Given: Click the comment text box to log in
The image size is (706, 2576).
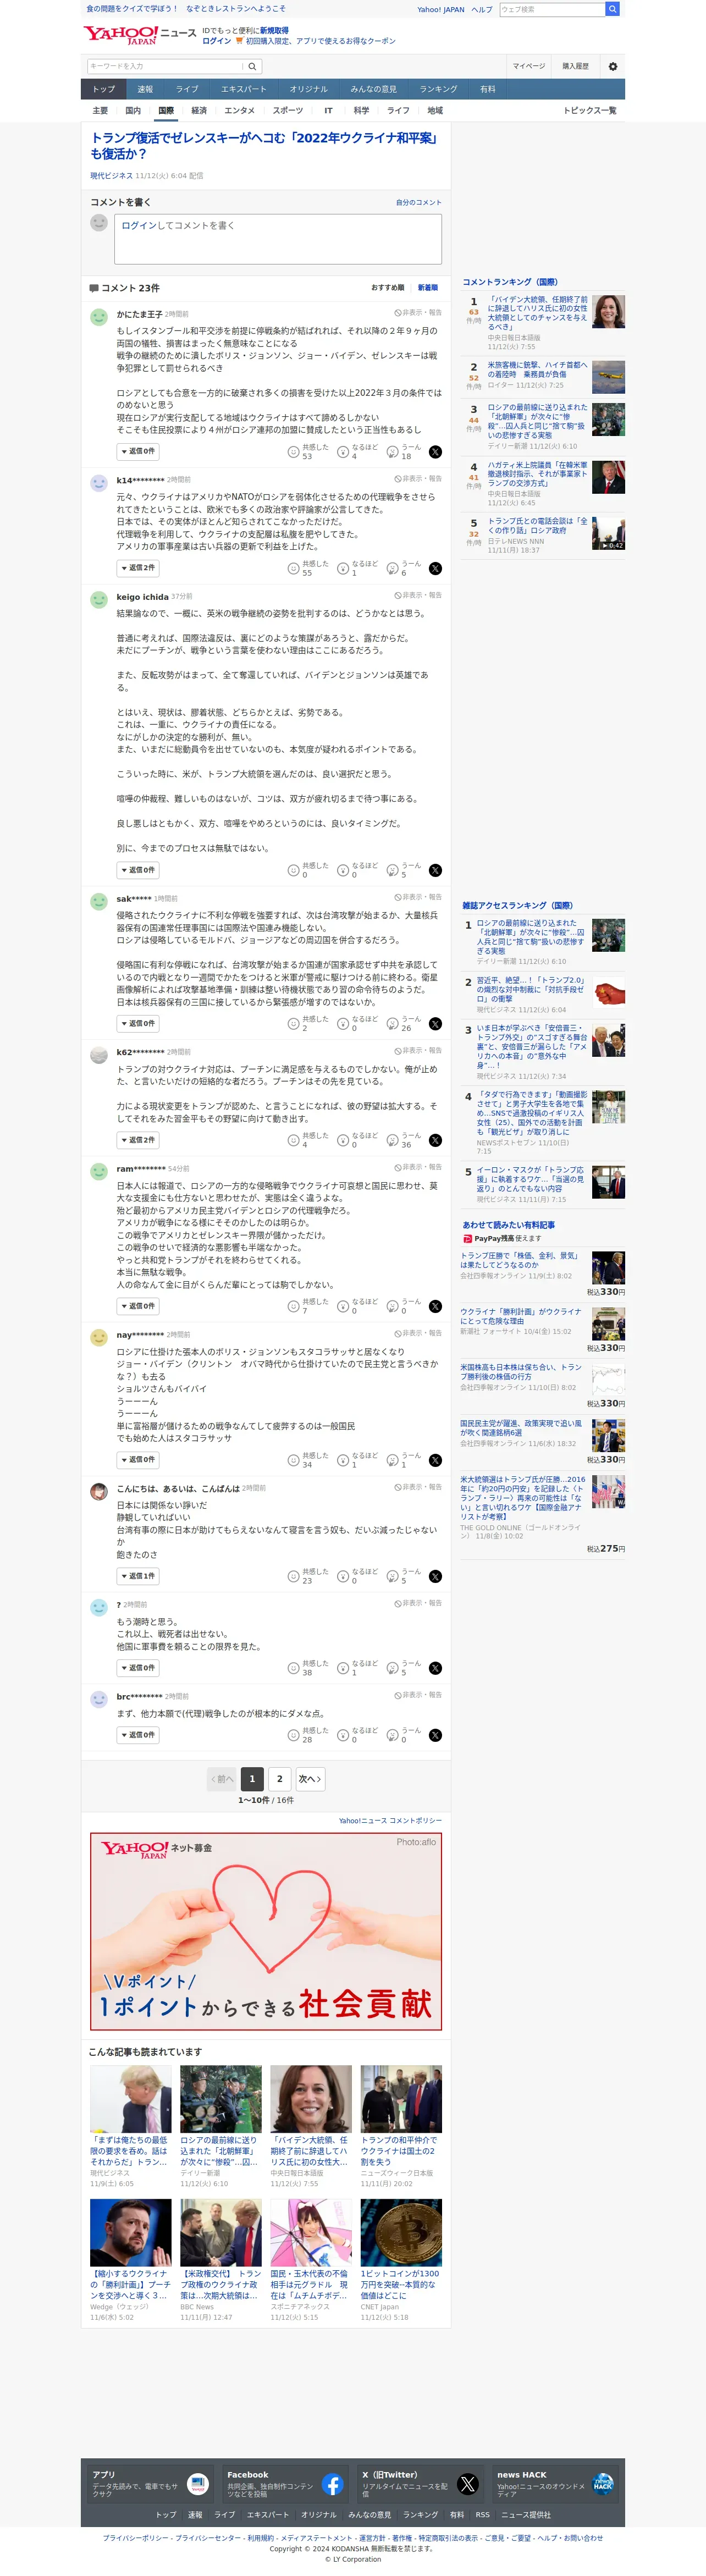Looking at the screenshot, I should [x=278, y=239].
